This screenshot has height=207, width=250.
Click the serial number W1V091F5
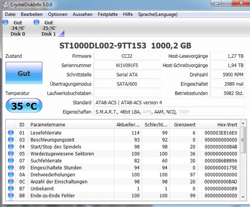127,66
